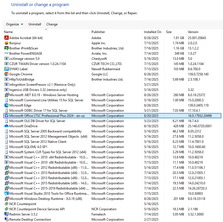This screenshot has width=223, height=222.
Task: Sort by Installed On column header
Action: 153,32
